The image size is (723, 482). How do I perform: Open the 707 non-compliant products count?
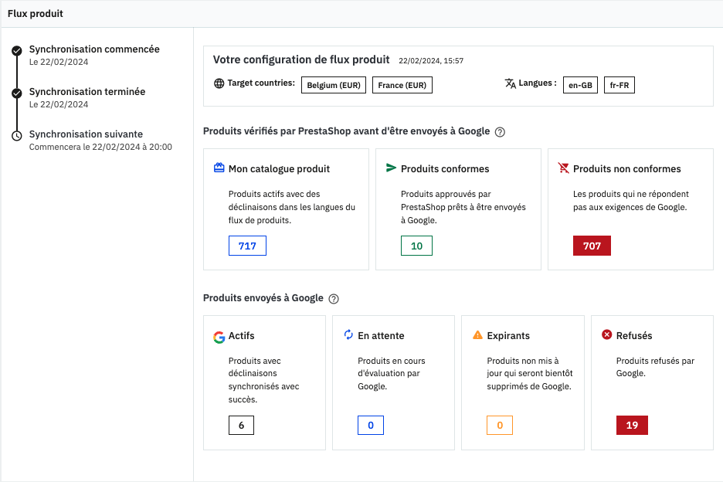tap(592, 246)
